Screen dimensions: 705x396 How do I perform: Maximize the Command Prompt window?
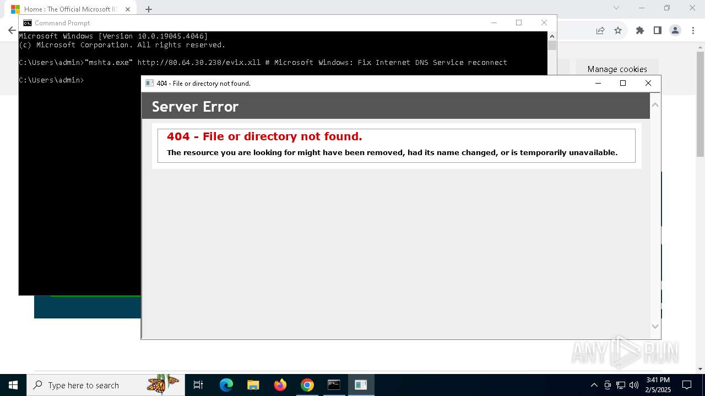click(518, 23)
